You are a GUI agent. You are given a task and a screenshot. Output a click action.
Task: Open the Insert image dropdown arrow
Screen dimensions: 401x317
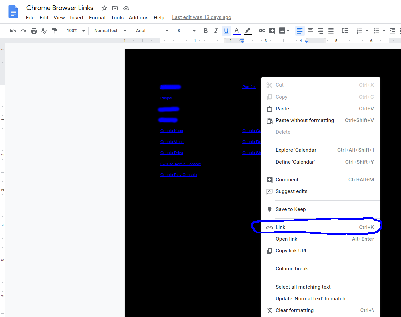click(288, 31)
